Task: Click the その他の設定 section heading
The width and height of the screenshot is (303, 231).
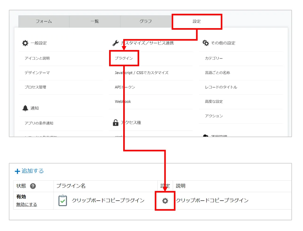Action: tap(223, 43)
